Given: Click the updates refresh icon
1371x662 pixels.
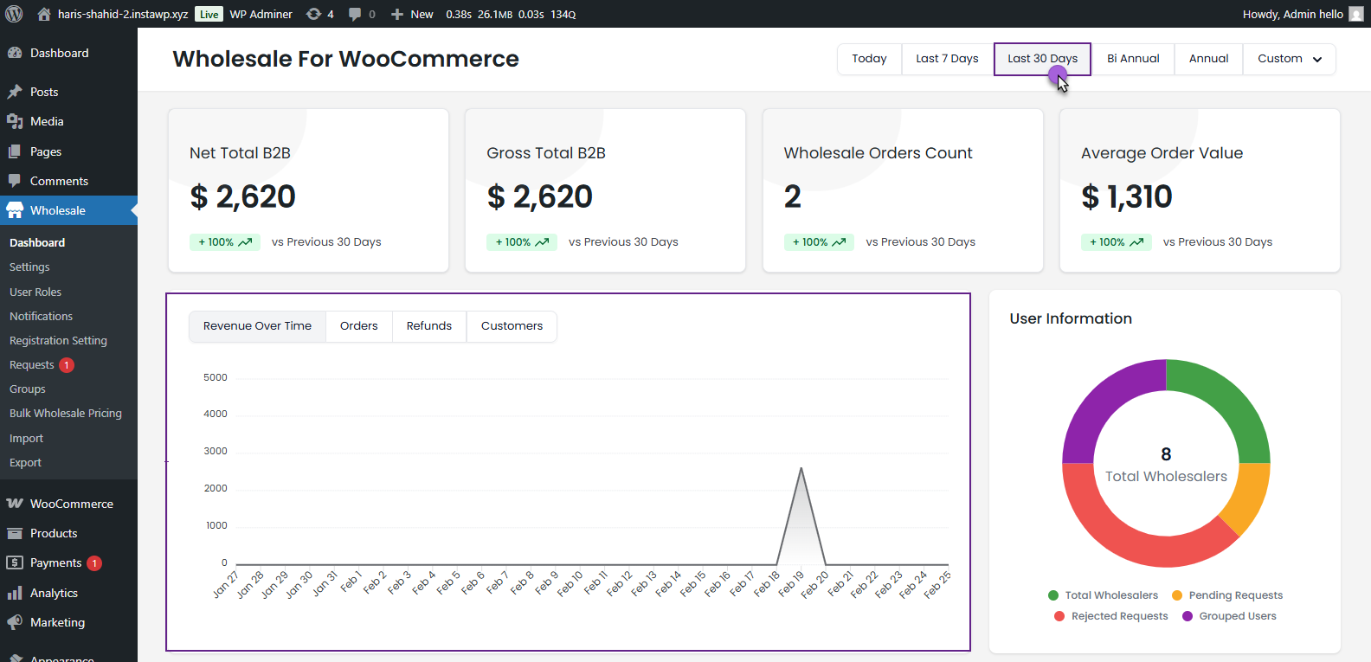Looking at the screenshot, I should click(314, 14).
